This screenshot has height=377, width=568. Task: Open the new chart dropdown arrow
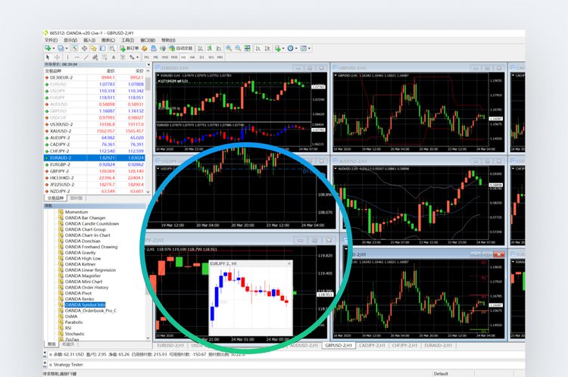tap(56, 48)
